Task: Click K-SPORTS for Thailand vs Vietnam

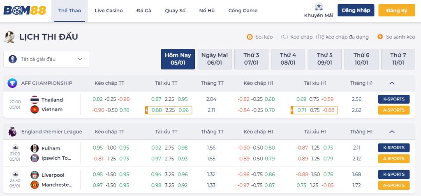Action: coord(394,99)
